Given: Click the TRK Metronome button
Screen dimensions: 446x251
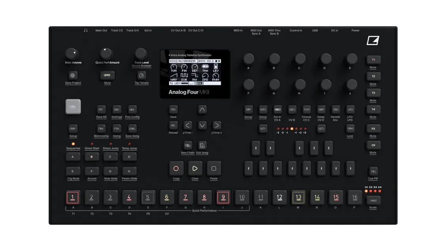Looking at the screenshot, I should tap(101, 129).
